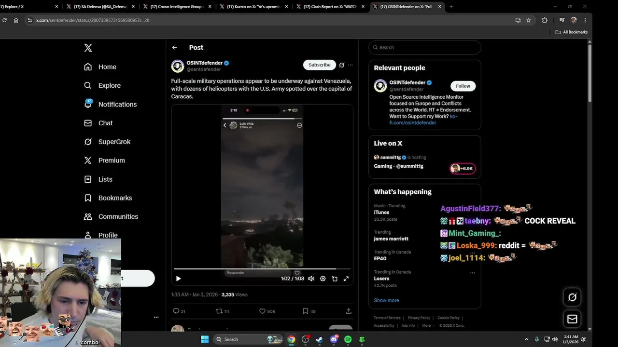This screenshot has height=347, width=618.
Task: Bookmark this page with star icon
Action: 528,20
